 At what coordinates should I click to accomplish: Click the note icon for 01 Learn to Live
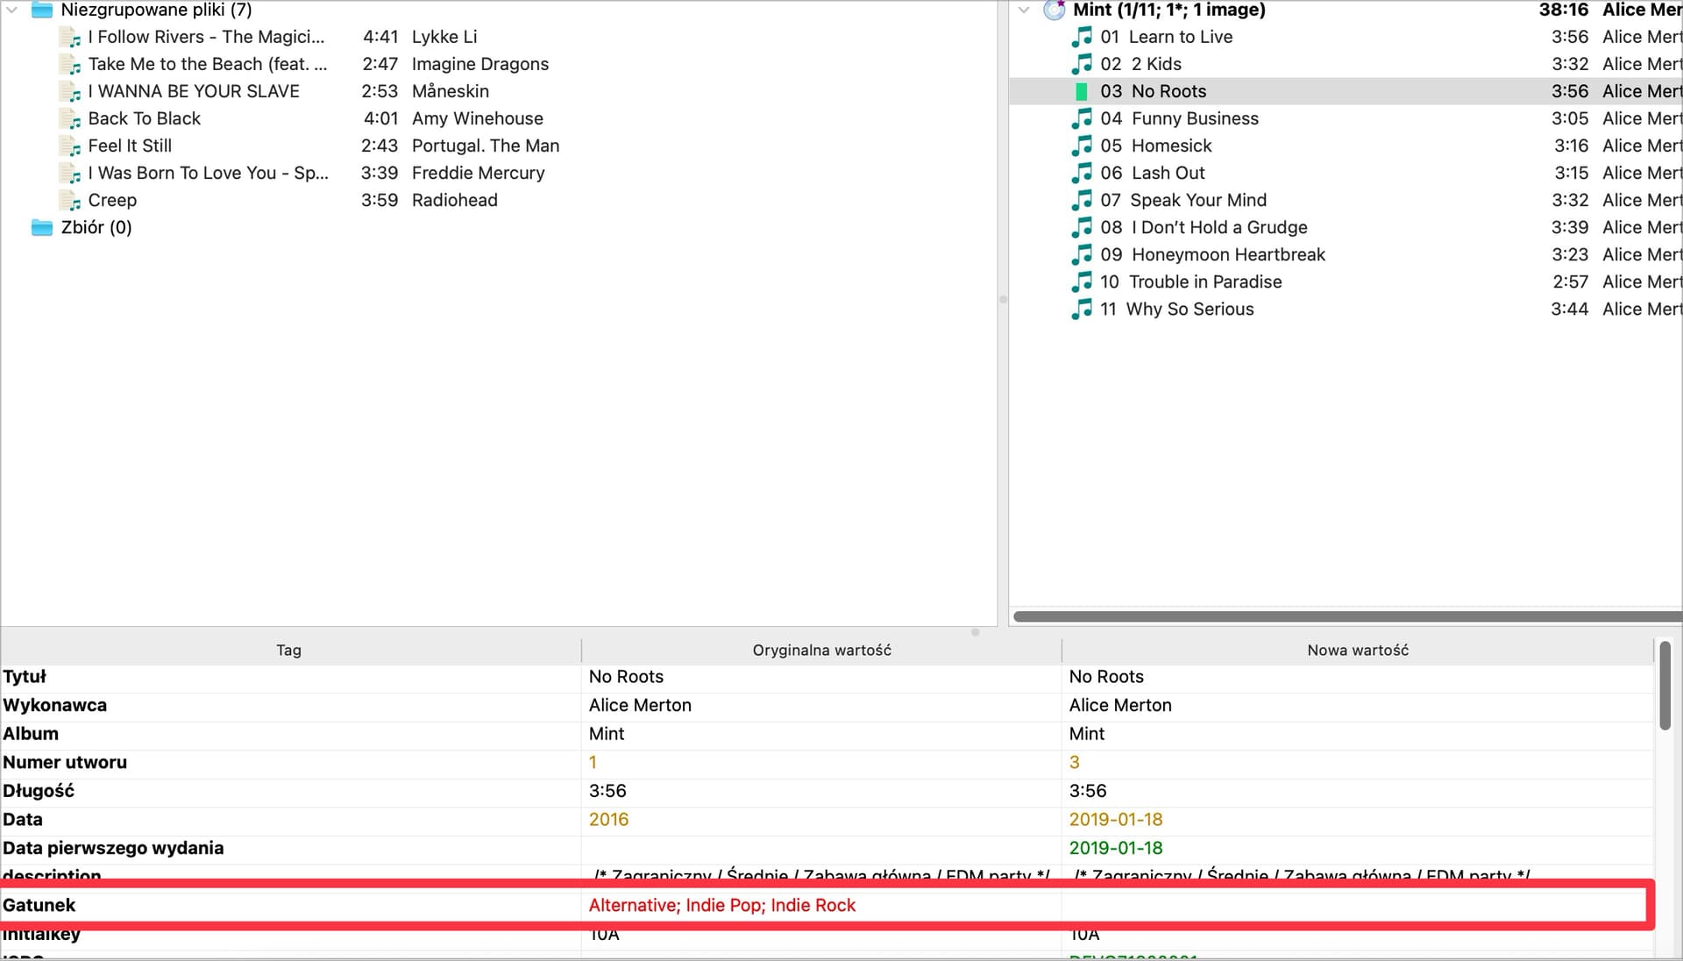coord(1082,38)
